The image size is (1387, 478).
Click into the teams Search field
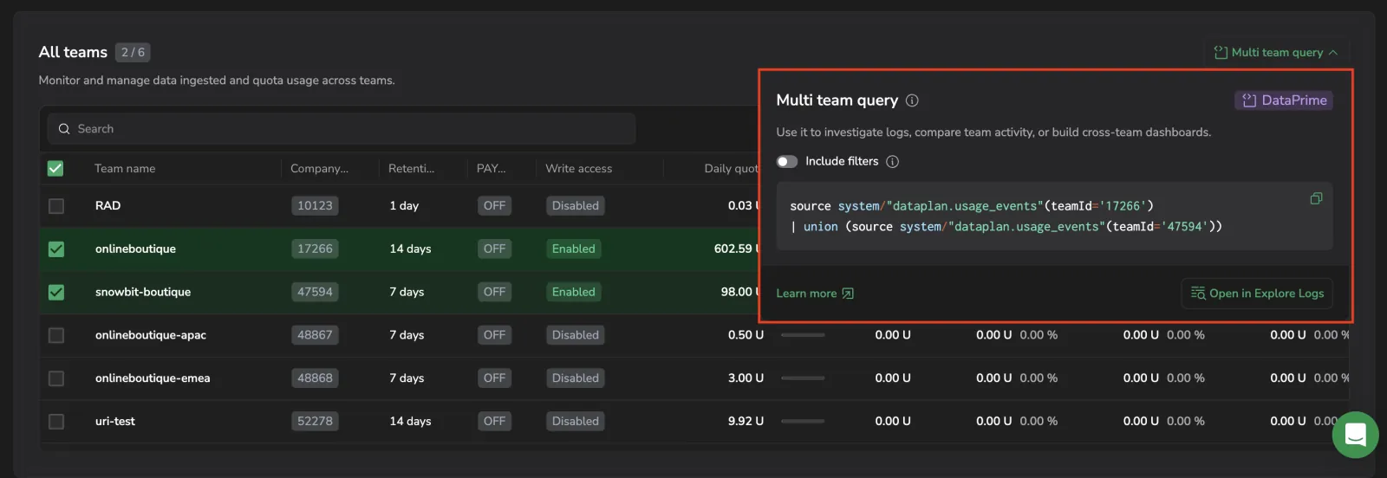coord(342,129)
